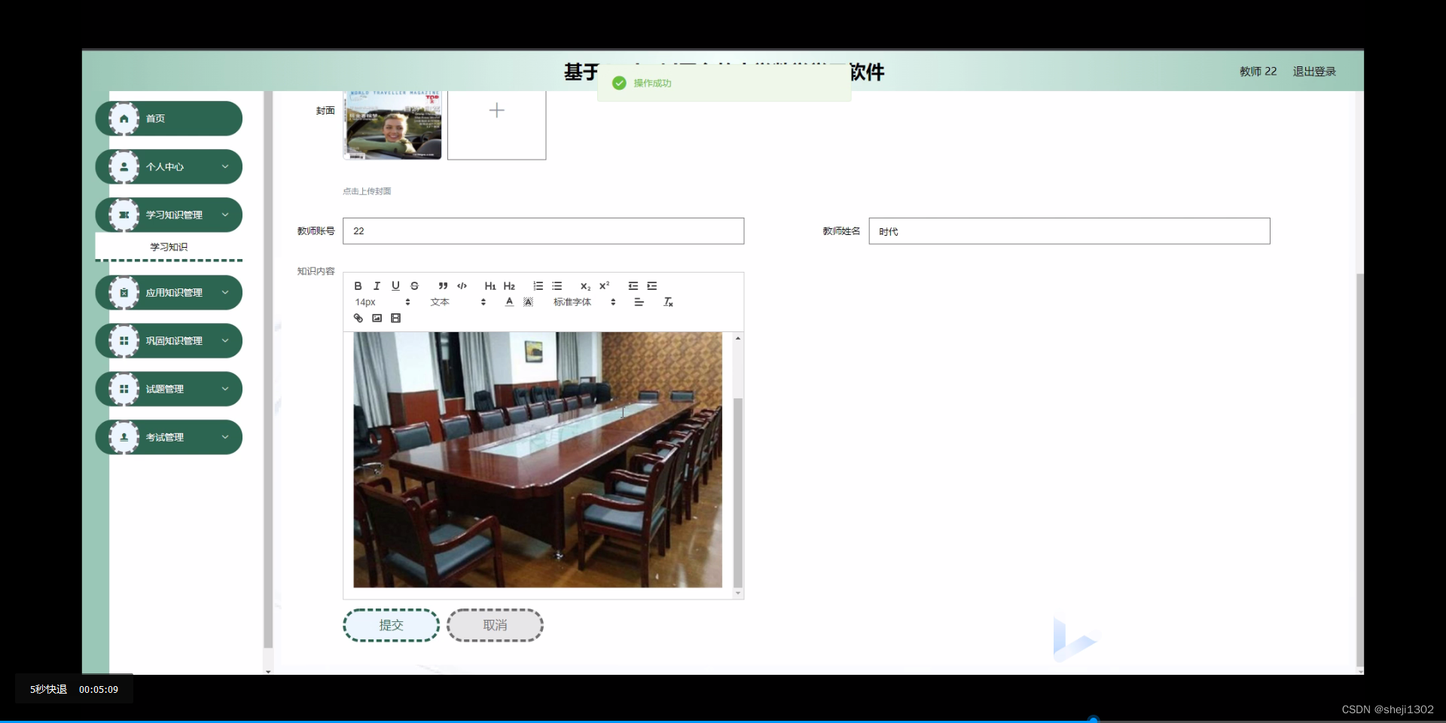Insert an image into the content

(377, 318)
